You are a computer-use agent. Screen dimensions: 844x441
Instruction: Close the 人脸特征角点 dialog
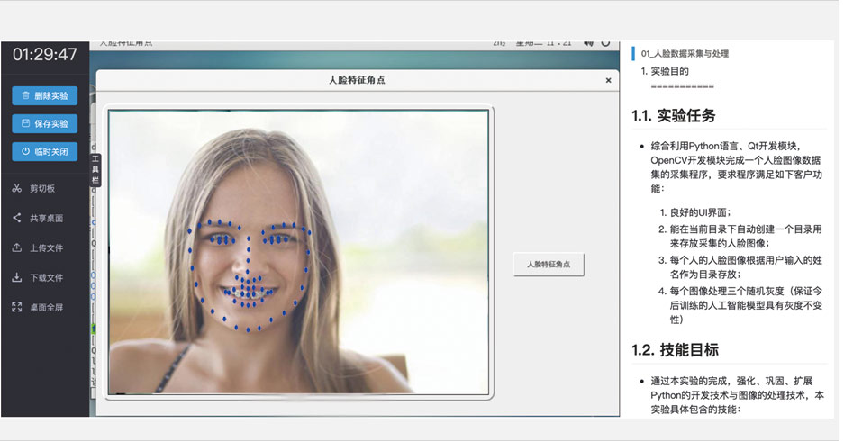pyautogui.click(x=608, y=80)
